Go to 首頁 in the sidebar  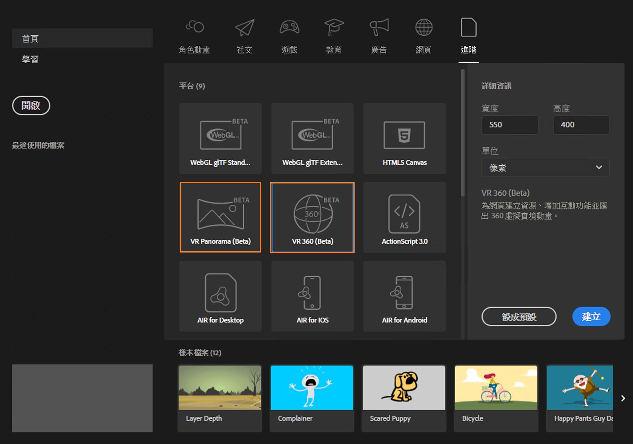pos(82,38)
